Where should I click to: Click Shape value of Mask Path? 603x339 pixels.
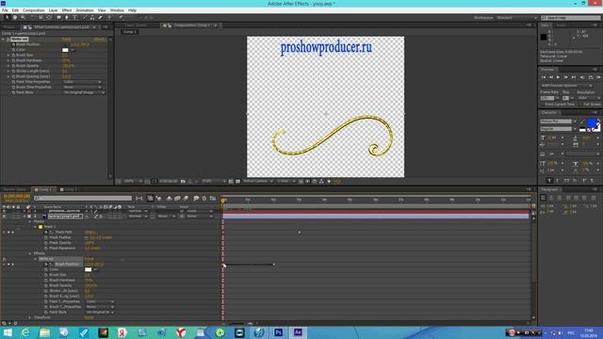(x=90, y=233)
